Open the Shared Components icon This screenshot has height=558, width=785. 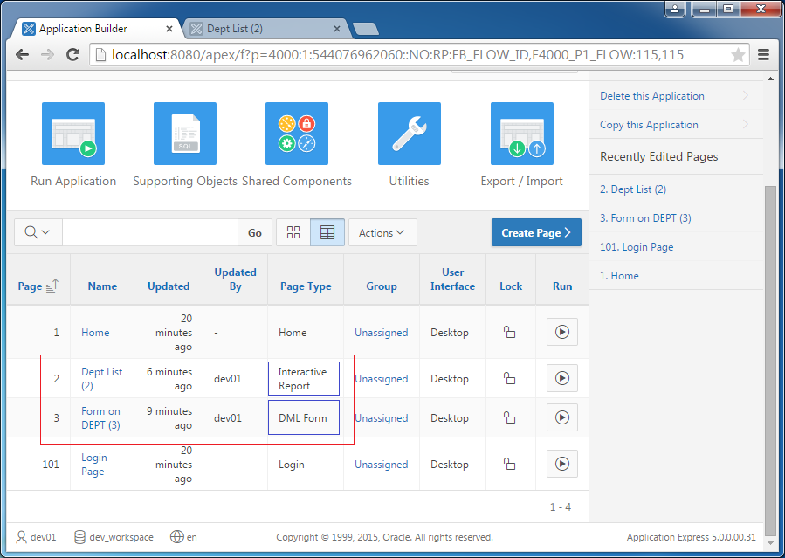[x=297, y=134]
